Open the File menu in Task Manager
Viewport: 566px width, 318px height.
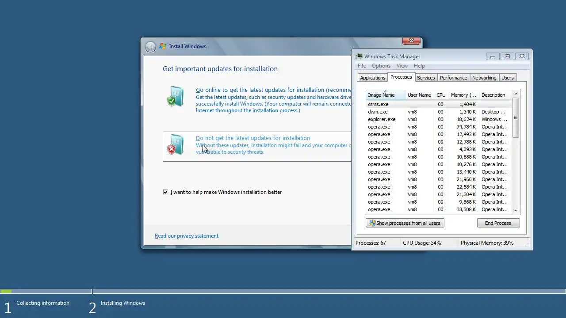pyautogui.click(x=362, y=66)
